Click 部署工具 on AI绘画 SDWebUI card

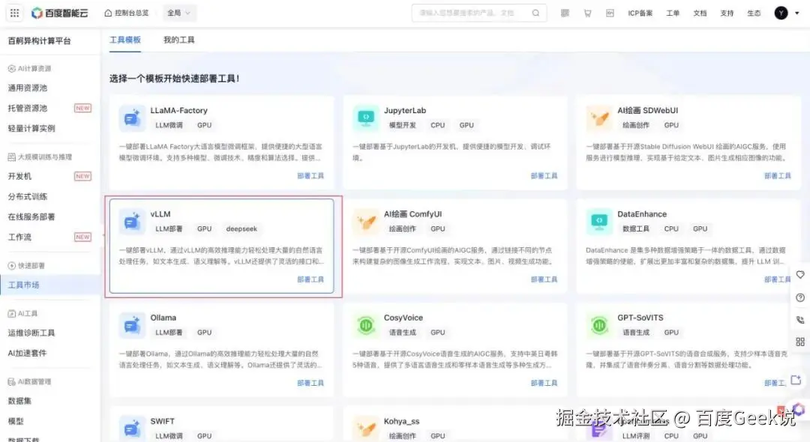click(x=778, y=176)
